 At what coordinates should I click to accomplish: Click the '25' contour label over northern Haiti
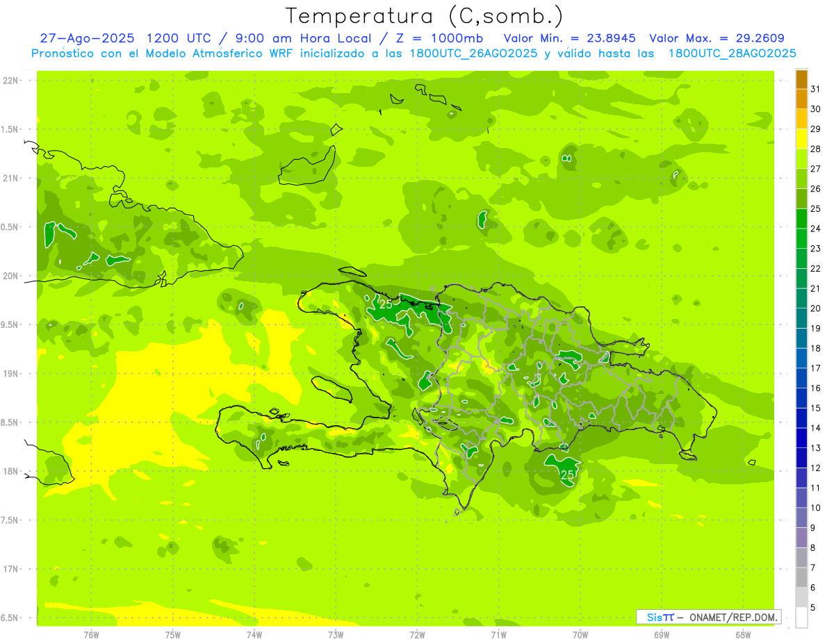click(x=386, y=304)
